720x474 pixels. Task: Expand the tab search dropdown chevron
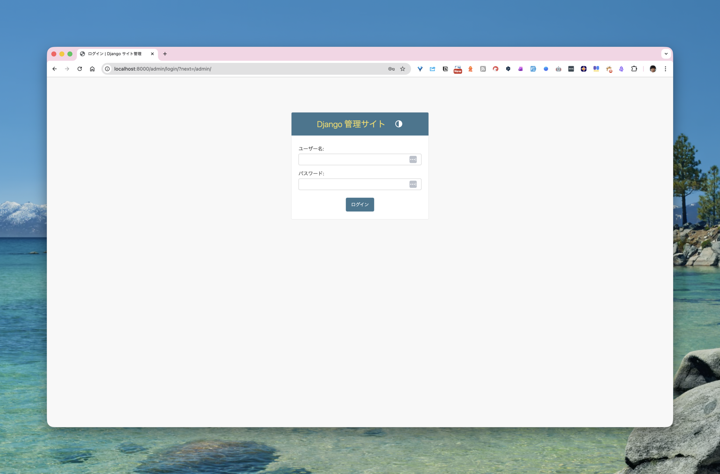pyautogui.click(x=666, y=54)
